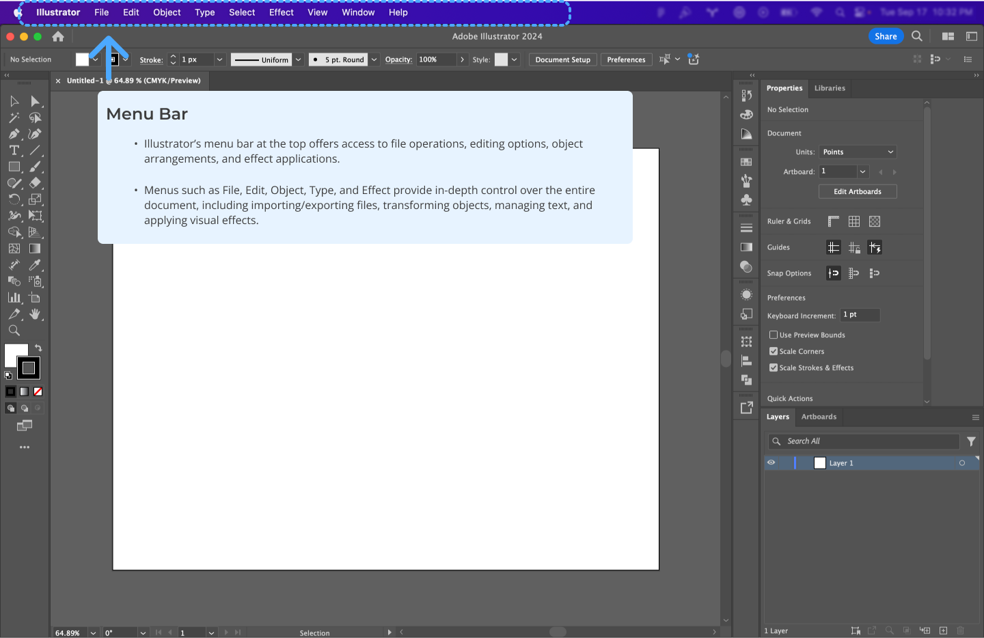Switch to the Artboards tab

819,417
